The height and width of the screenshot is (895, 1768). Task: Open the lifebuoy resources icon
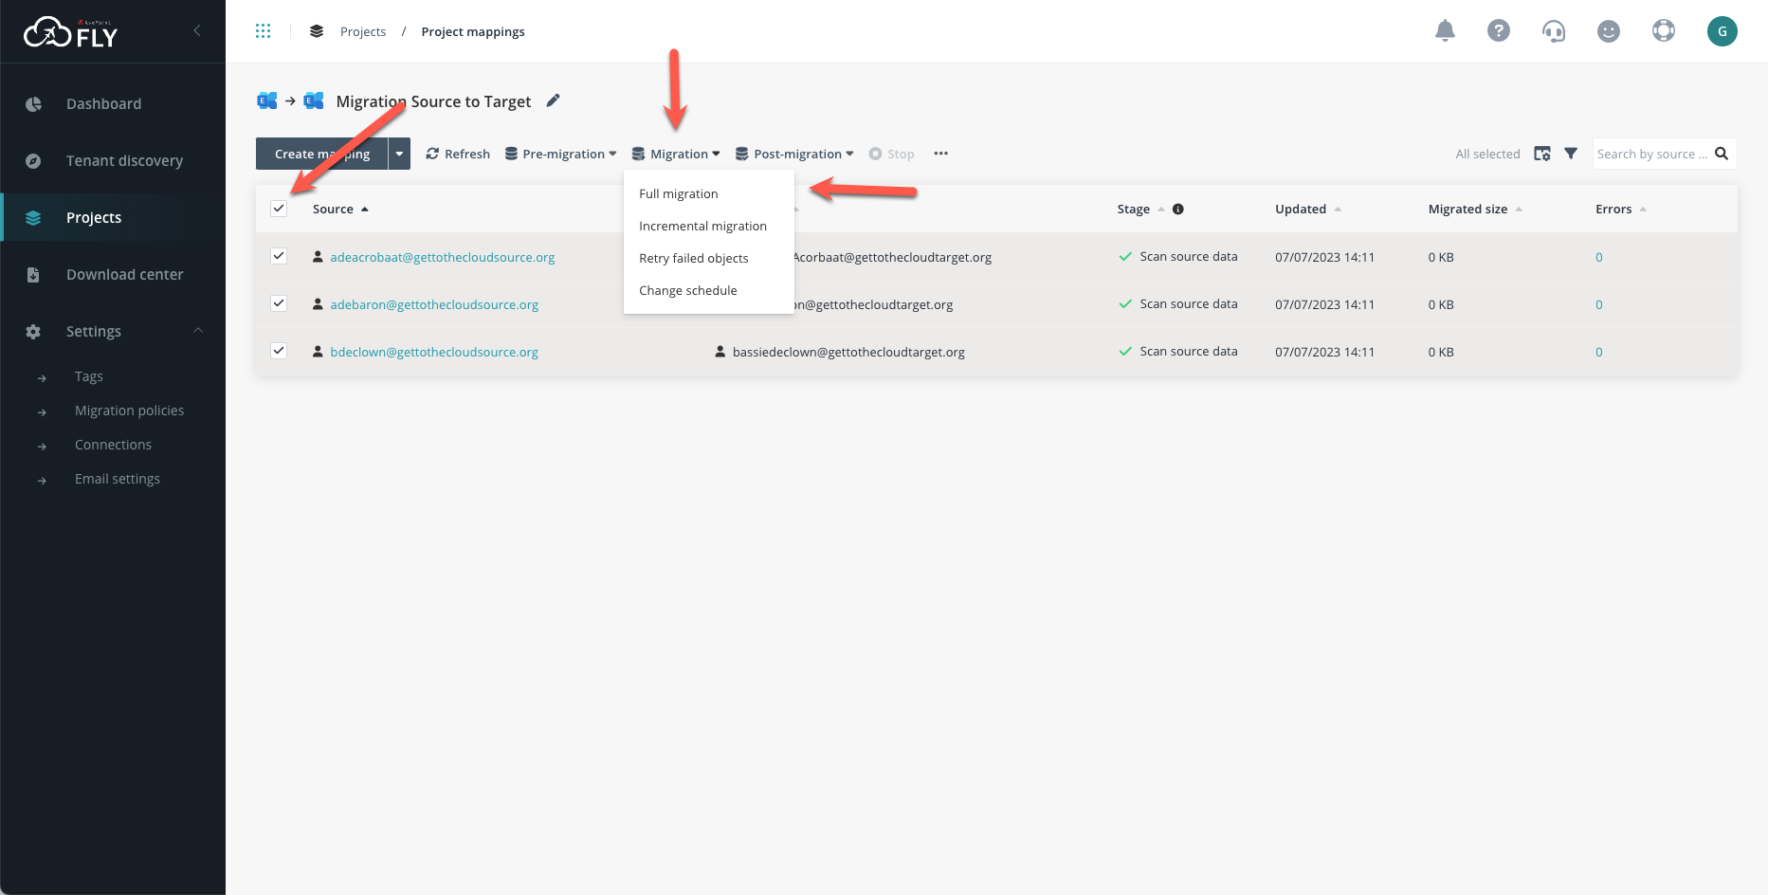click(1664, 30)
